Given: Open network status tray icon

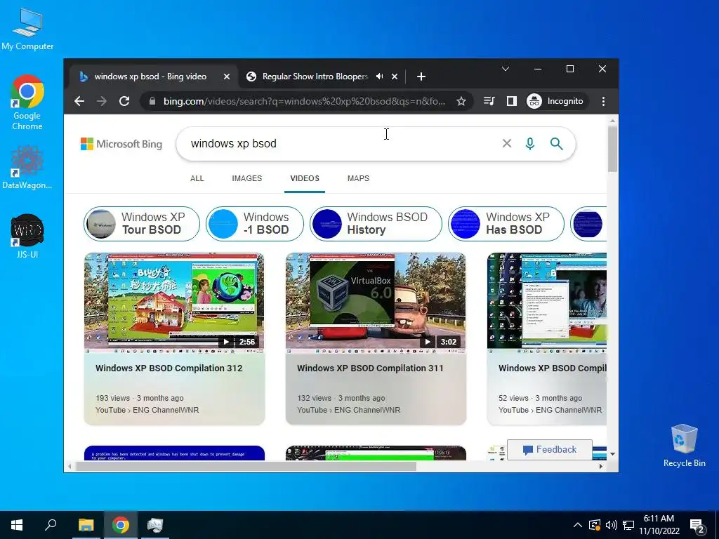Looking at the screenshot, I should 628,525.
